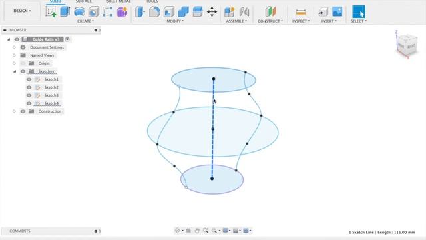Viewport: 426px width, 240px height.
Task: Select the Offset Plane construct tool
Action: [x=270, y=12]
